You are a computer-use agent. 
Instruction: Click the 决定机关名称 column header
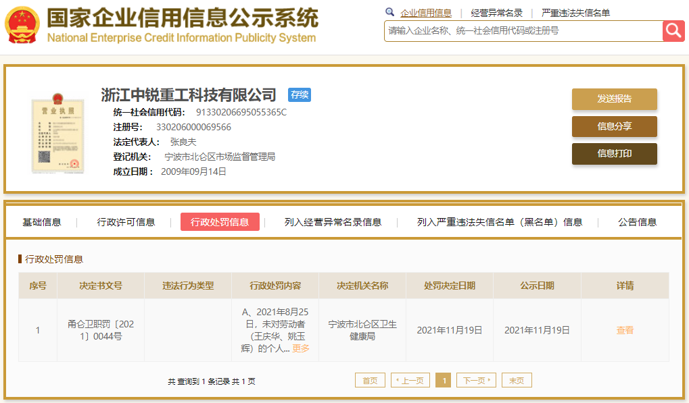[x=362, y=286]
